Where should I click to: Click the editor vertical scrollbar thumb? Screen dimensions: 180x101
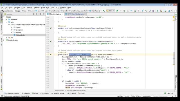coord(174,58)
